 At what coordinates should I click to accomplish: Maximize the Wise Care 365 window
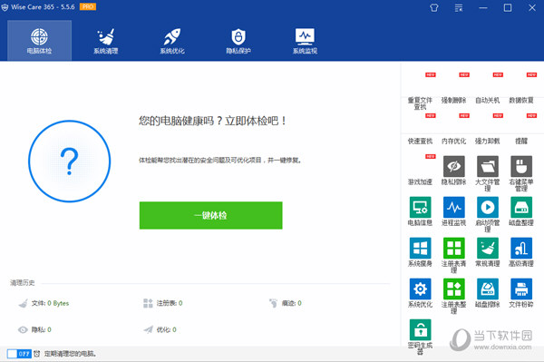pyautogui.click(x=508, y=7)
